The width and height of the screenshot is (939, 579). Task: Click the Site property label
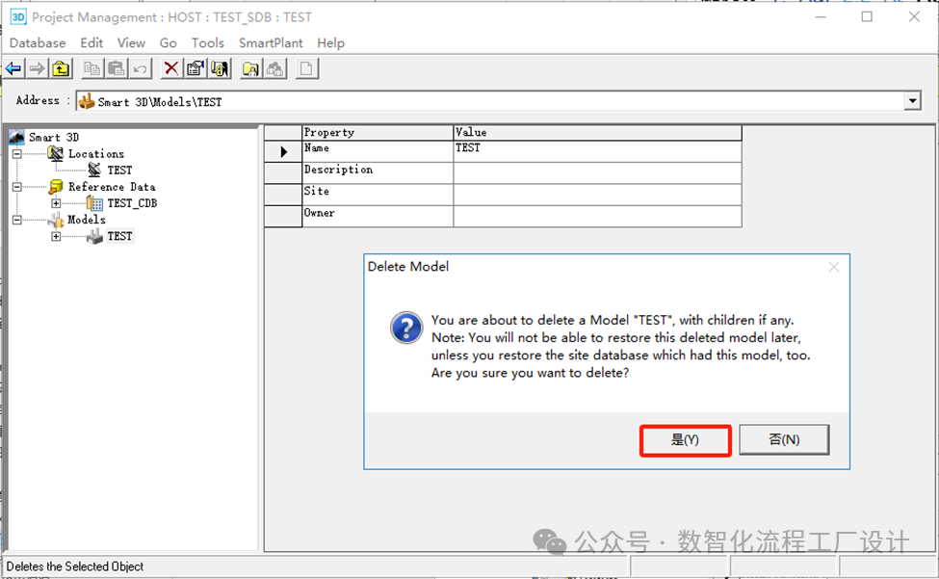[x=317, y=192]
